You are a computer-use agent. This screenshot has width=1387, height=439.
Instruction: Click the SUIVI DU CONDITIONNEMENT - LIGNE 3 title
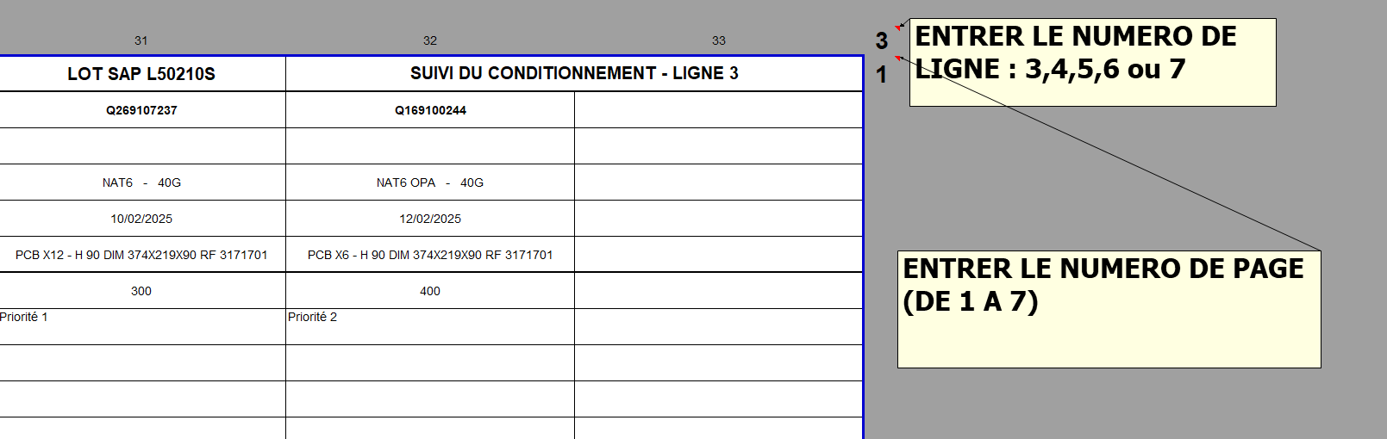pos(574,74)
